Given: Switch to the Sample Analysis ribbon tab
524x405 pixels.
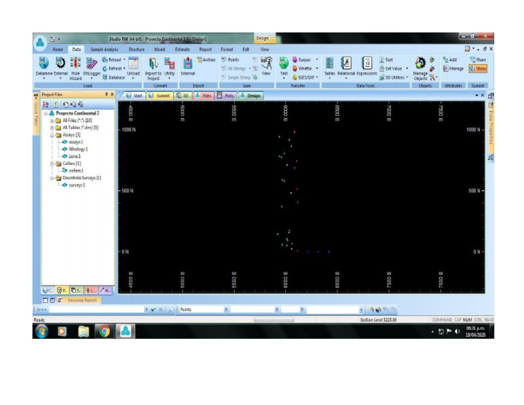Looking at the screenshot, I should tap(104, 49).
